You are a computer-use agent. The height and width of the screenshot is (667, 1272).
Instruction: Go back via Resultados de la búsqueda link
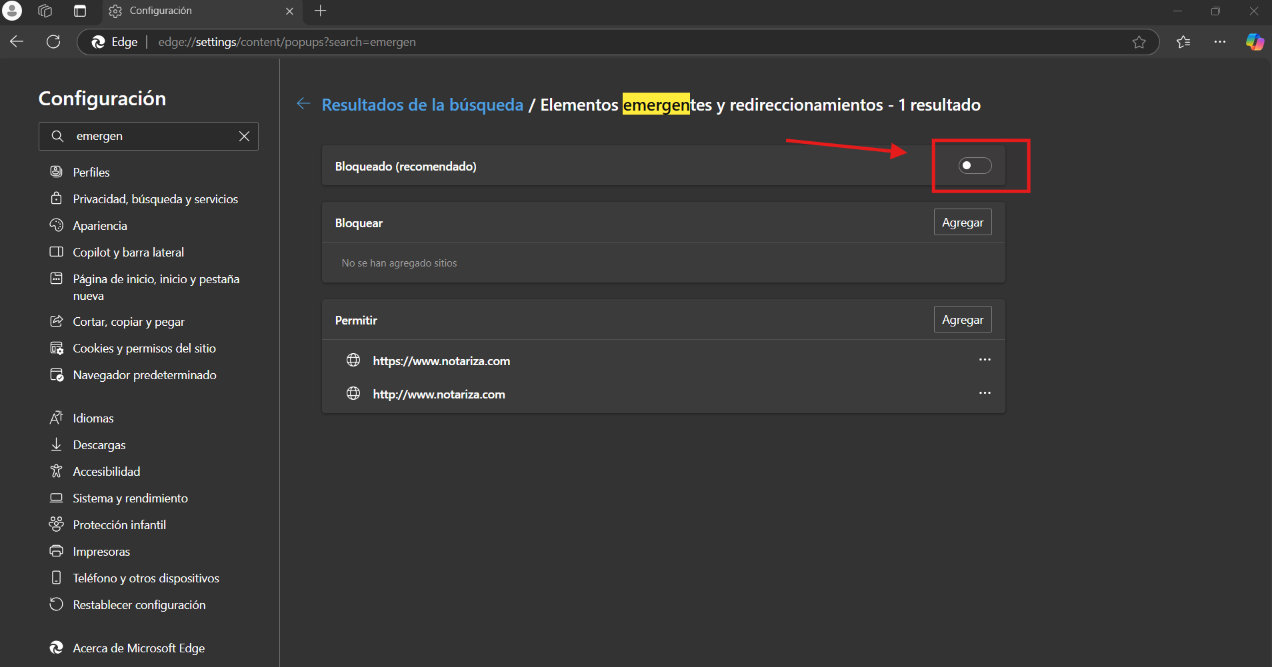(423, 105)
